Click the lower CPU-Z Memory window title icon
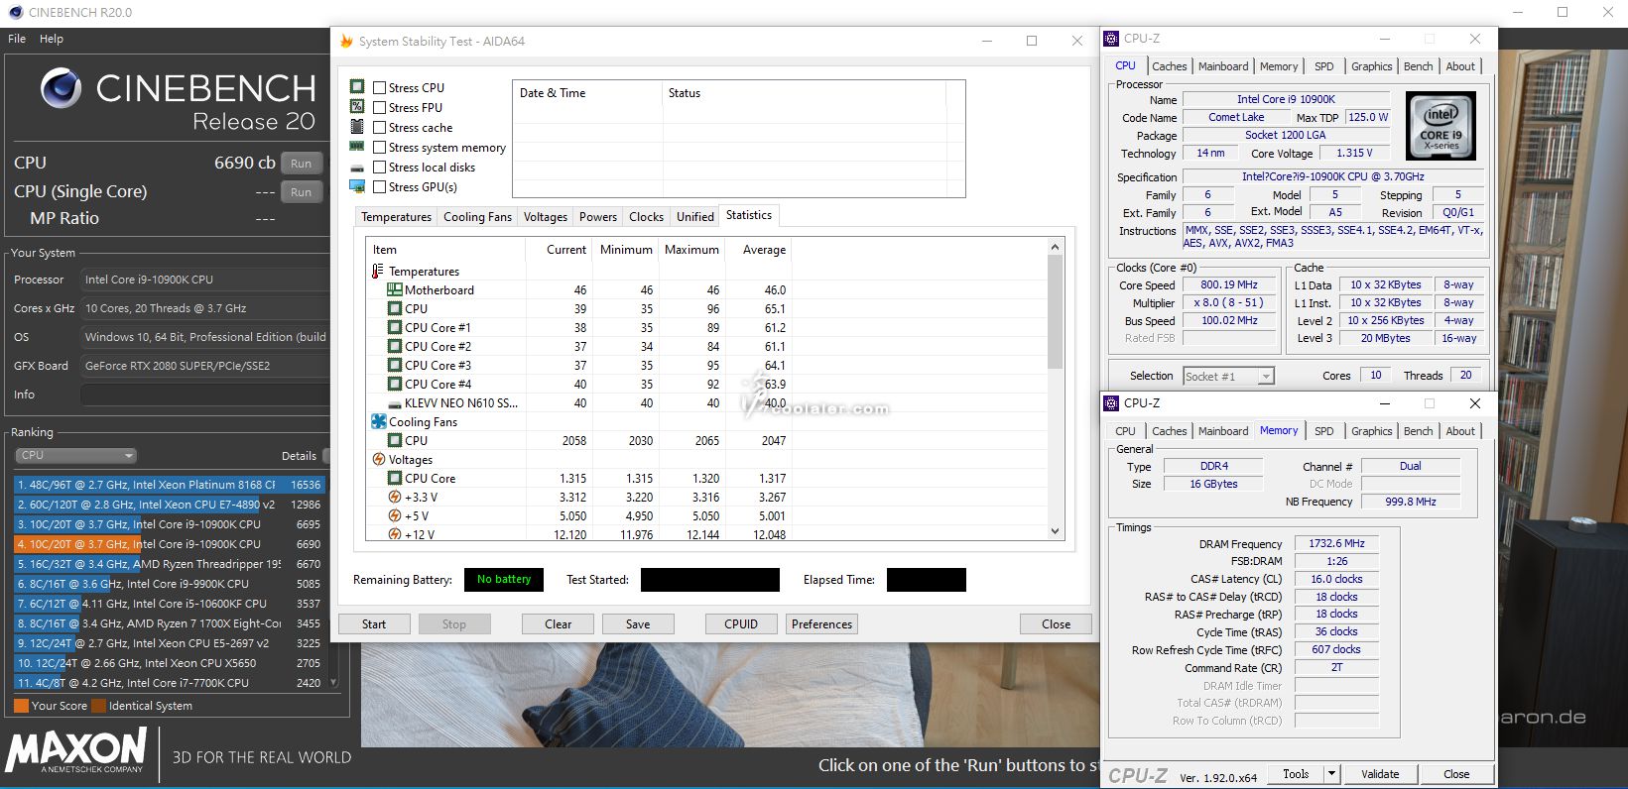Screen dimensions: 1628x789 [x=1111, y=403]
